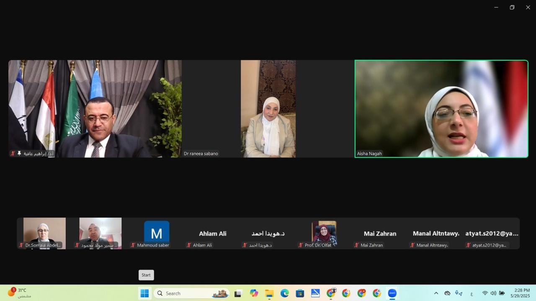The image size is (536, 301).
Task: Open Microsoft Edge from the taskbar
Action: click(284, 293)
